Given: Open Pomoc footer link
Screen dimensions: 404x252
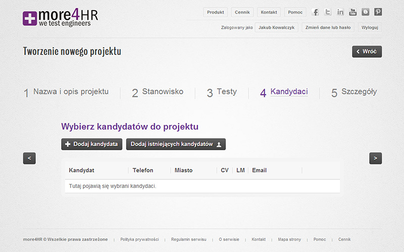Looking at the screenshot, I should pos(320,239).
